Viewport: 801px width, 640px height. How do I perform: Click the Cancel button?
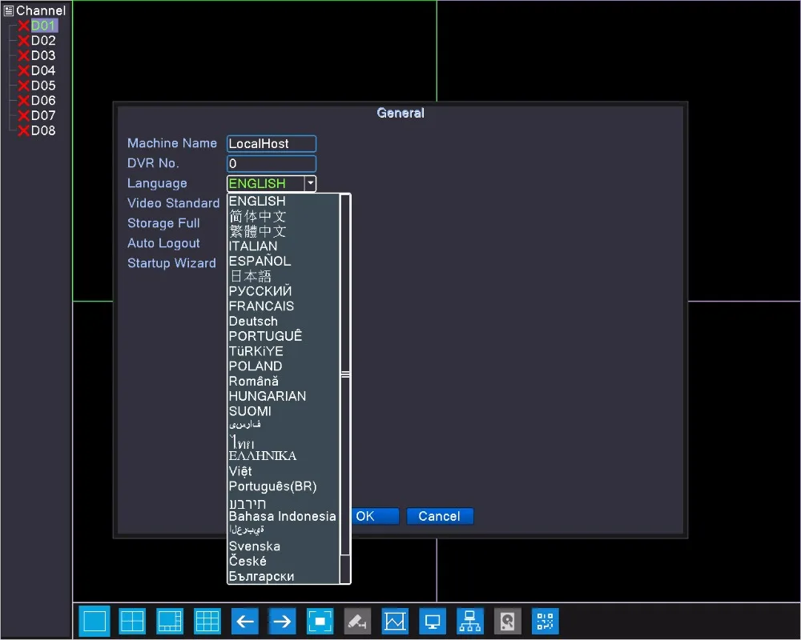[x=440, y=517]
